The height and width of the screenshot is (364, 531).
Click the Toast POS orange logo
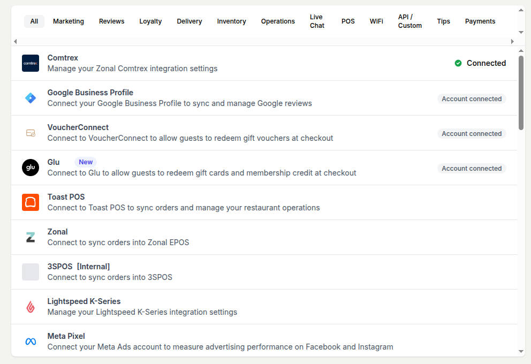(x=31, y=202)
